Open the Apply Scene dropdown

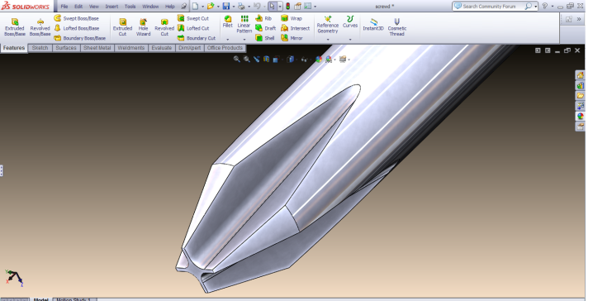(x=330, y=59)
